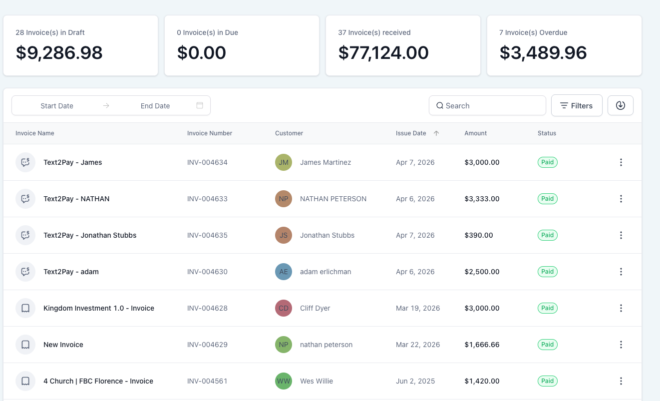Click the Invoice Name column header
Image resolution: width=660 pixels, height=401 pixels.
35,133
